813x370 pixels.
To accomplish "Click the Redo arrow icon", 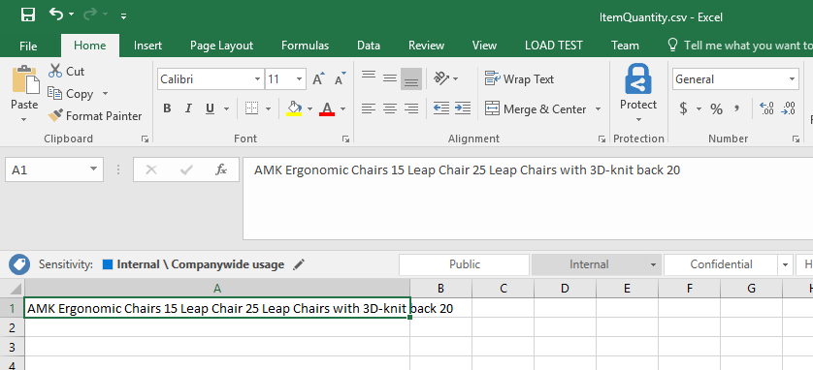I will (x=89, y=14).
